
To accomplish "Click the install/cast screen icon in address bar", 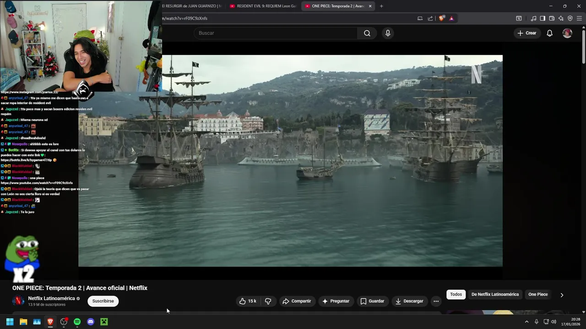I will tap(420, 18).
